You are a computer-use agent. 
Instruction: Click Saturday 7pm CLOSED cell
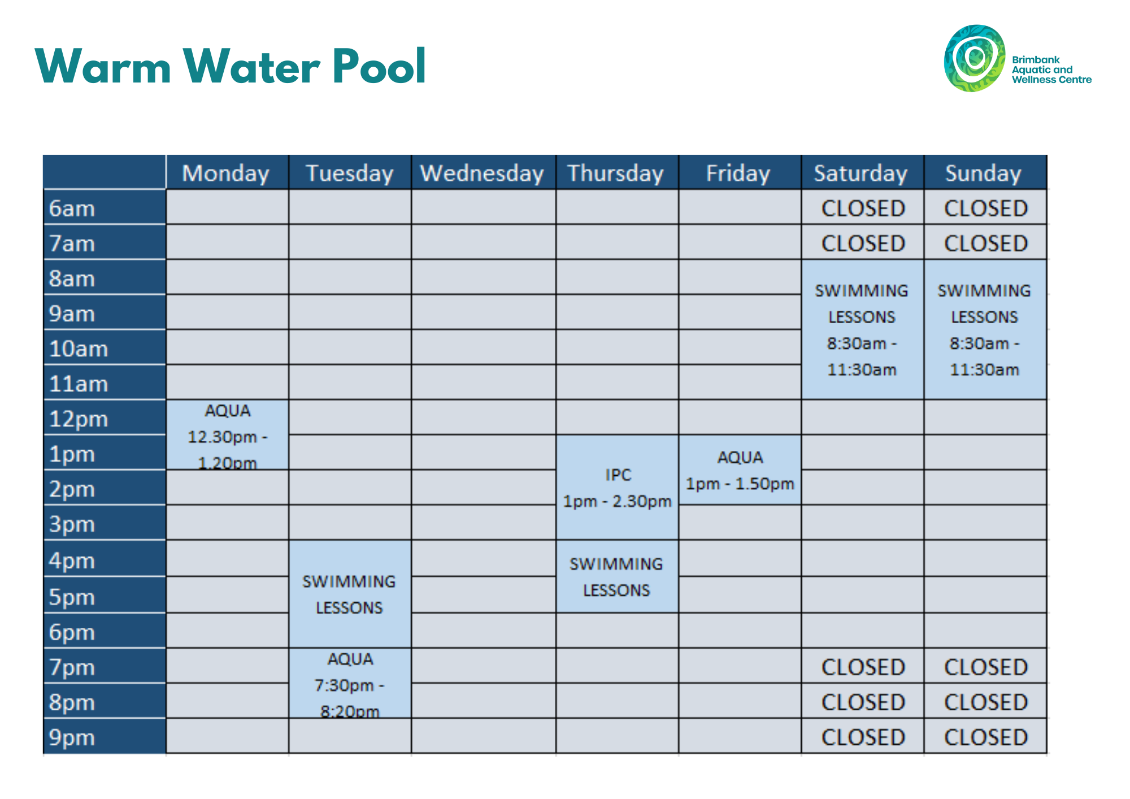point(862,666)
